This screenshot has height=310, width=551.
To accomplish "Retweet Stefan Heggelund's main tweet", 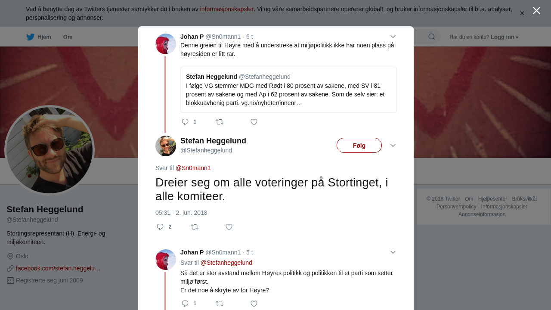I will coord(195,227).
